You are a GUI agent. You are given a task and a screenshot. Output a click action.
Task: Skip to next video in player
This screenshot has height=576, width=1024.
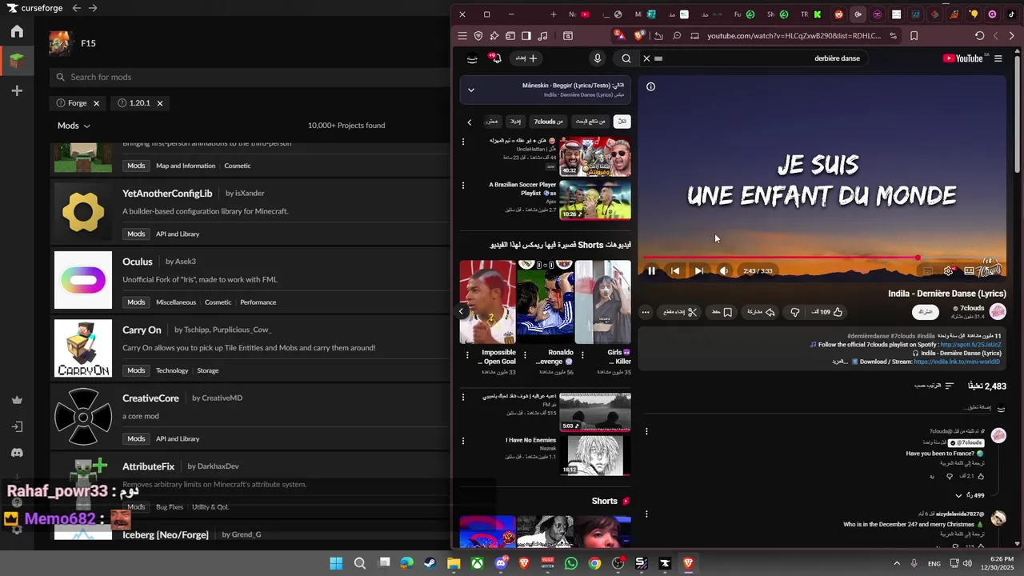pos(699,271)
